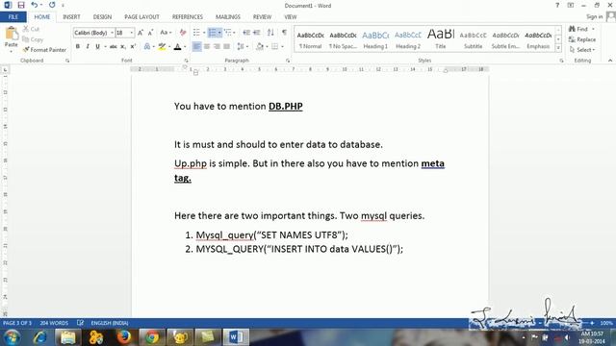The width and height of the screenshot is (616, 346).
Task: Open font size 18 dropdown
Action: coord(132,33)
